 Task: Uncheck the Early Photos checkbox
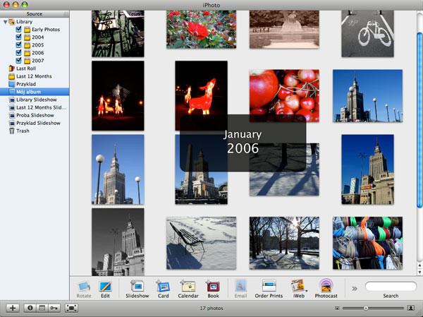(18, 29)
